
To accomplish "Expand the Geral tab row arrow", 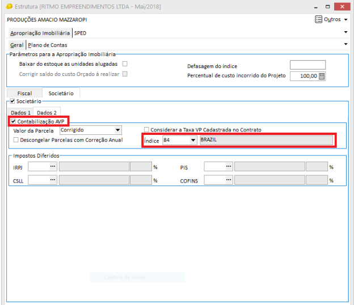I will [345, 44].
